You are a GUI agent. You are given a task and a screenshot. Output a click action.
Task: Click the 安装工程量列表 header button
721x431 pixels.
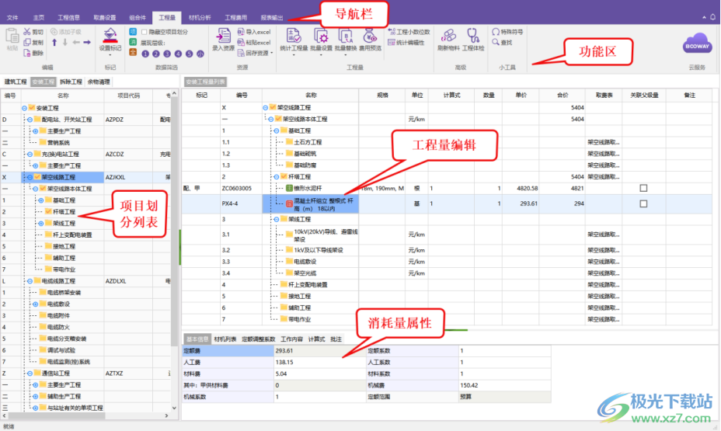coord(206,82)
